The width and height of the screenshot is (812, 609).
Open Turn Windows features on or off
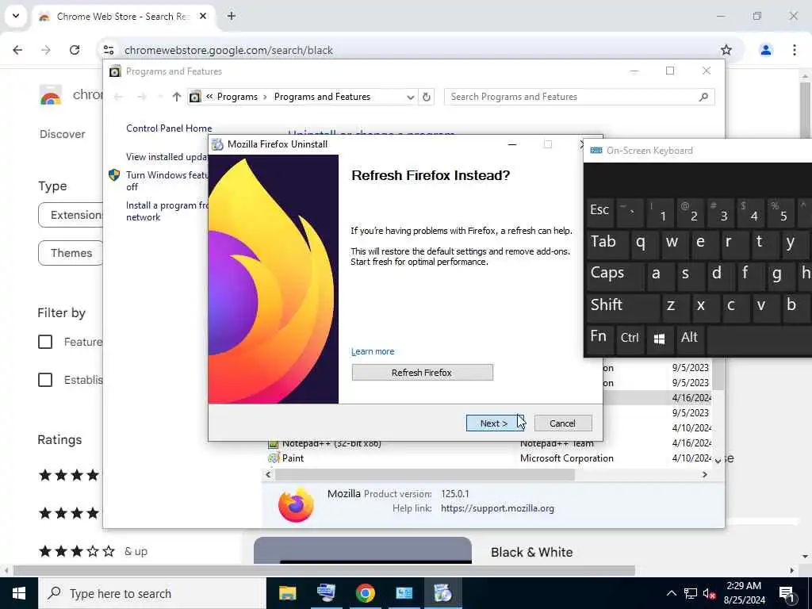coord(167,181)
